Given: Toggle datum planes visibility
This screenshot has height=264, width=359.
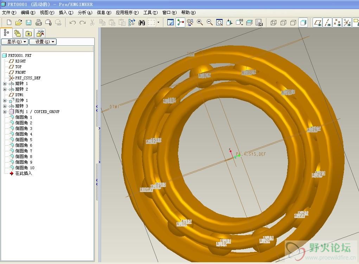Looking at the screenshot, I should [x=318, y=22].
